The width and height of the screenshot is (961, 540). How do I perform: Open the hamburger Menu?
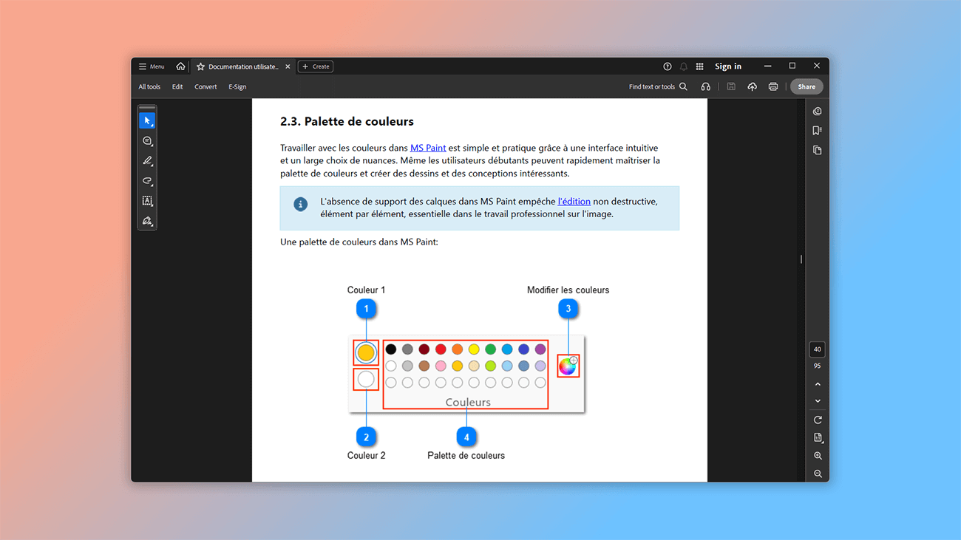tap(152, 66)
